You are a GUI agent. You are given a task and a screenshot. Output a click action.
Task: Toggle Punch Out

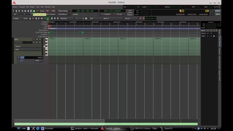54,11
